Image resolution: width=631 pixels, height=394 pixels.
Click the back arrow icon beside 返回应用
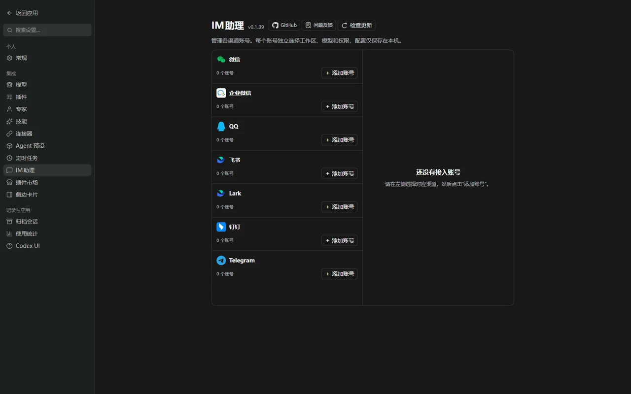pos(9,13)
